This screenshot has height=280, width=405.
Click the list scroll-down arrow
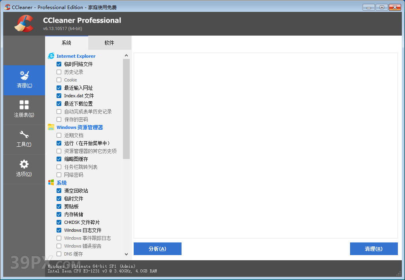pos(126,254)
